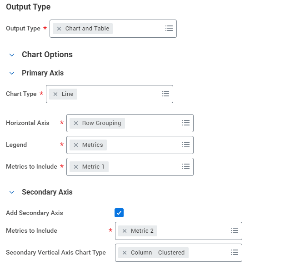The image size is (305, 270).
Task: Click inside the Output Type input field
Action: point(136,29)
